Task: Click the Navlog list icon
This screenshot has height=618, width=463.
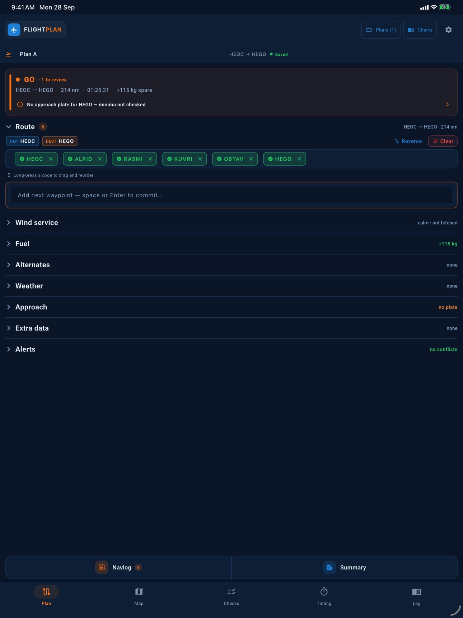Action: (102, 567)
